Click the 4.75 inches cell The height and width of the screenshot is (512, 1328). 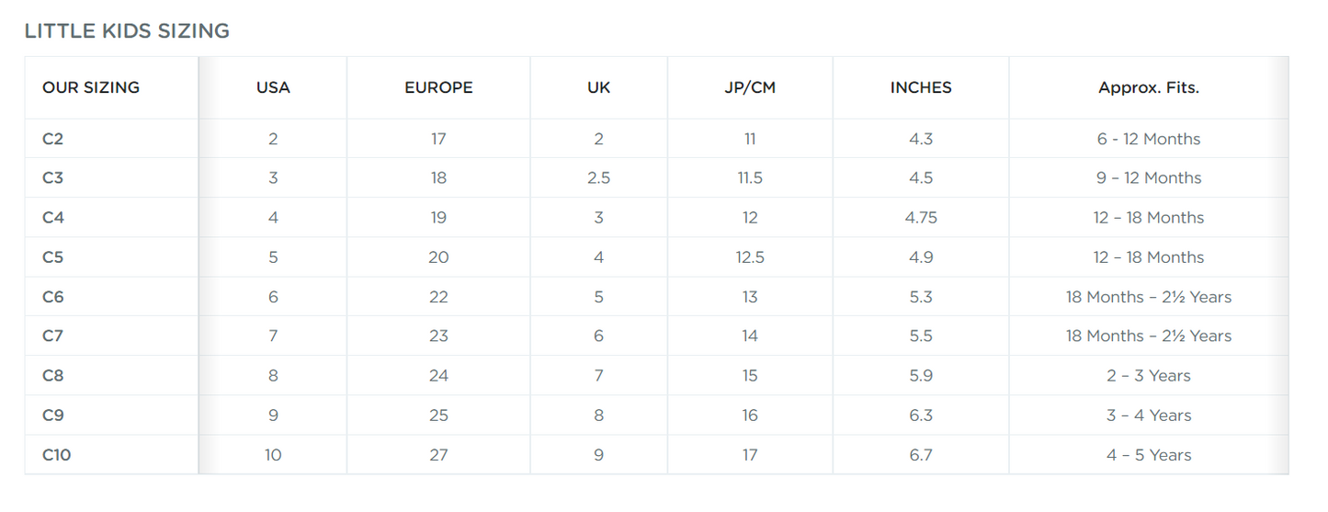[921, 218]
